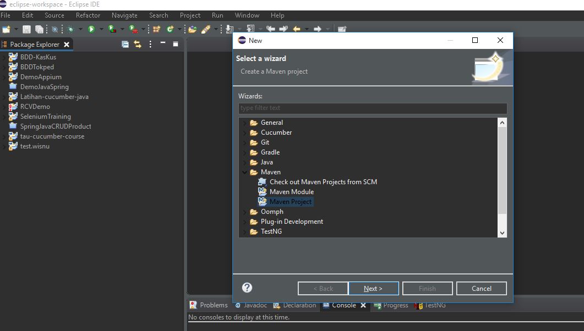Click the Wizards filter text field
Viewport: 584px width, 331px height.
tap(373, 108)
